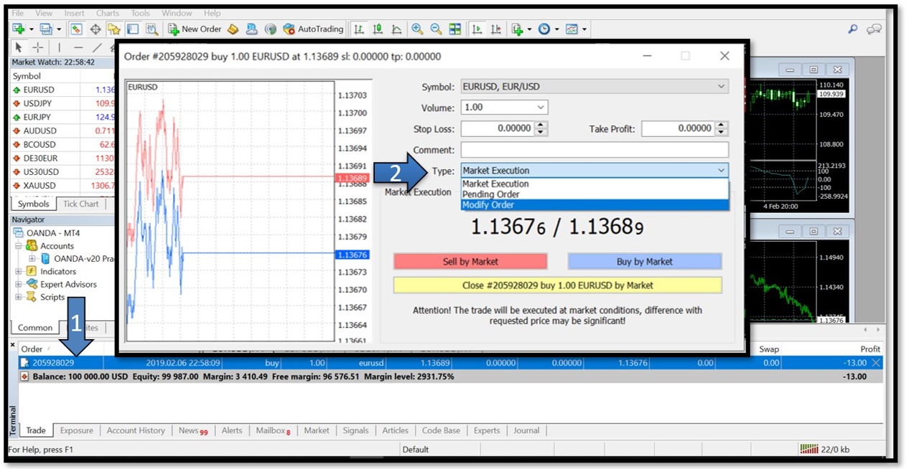This screenshot has height=469, width=909.
Task: Choose Pending Order from Type list
Action: pos(595,194)
